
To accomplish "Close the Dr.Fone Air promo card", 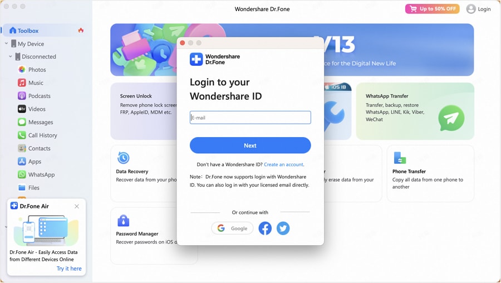I will point(77,206).
